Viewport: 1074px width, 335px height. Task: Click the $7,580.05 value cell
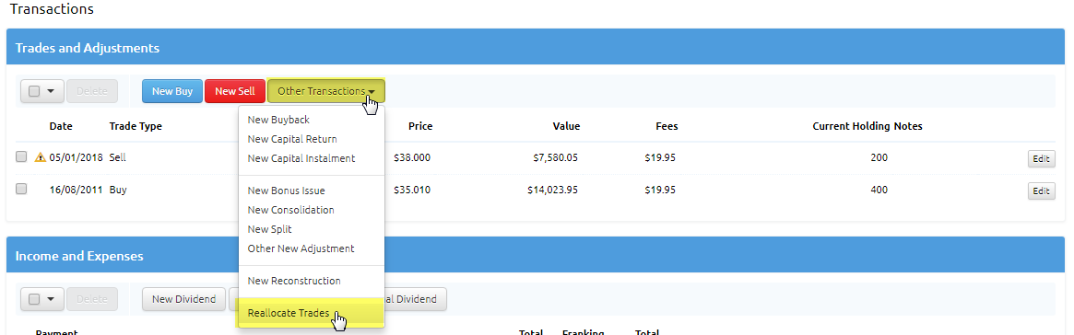(555, 157)
